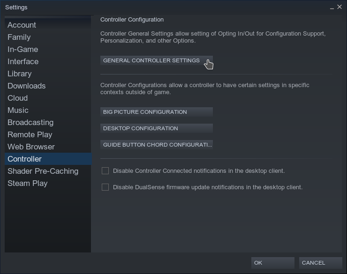Screen dimensions: 347x274
Task: Select Web Browser in the sidebar
Action: click(x=48, y=147)
